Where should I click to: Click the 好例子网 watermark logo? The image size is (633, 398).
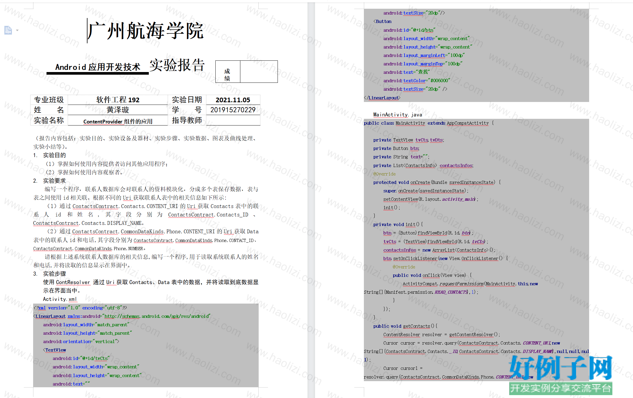click(x=561, y=367)
